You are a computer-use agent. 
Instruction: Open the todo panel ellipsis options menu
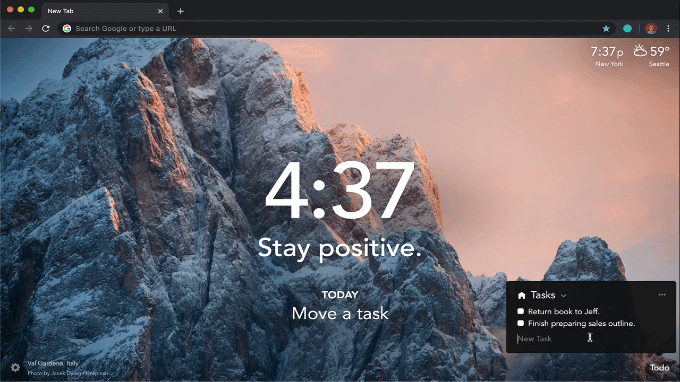[662, 295]
